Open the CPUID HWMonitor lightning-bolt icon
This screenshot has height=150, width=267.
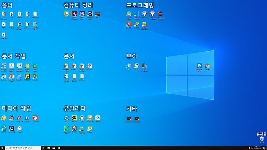click(x=74, y=14)
